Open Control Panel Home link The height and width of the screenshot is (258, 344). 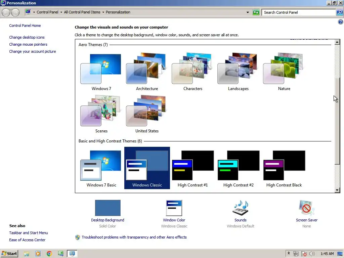point(25,26)
